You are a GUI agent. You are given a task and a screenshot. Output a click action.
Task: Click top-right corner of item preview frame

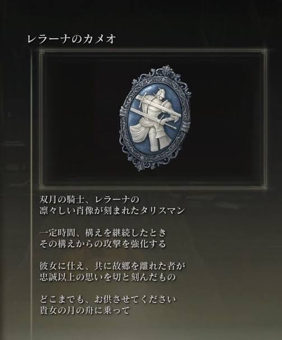tap(264, 52)
